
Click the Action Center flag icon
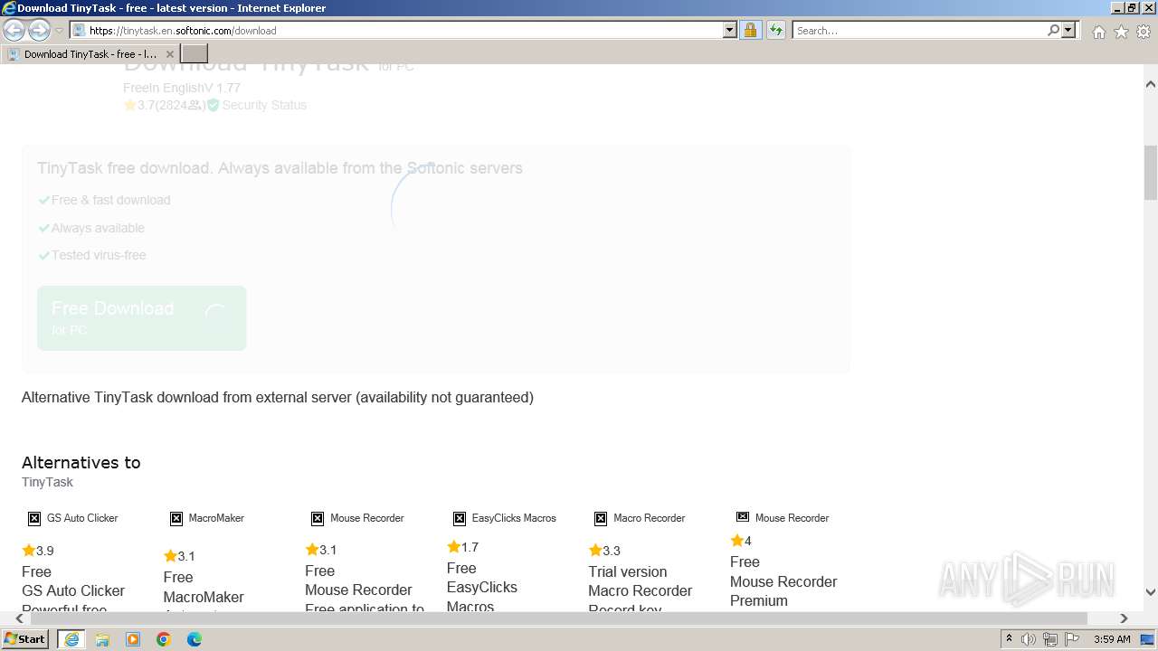coord(1071,639)
